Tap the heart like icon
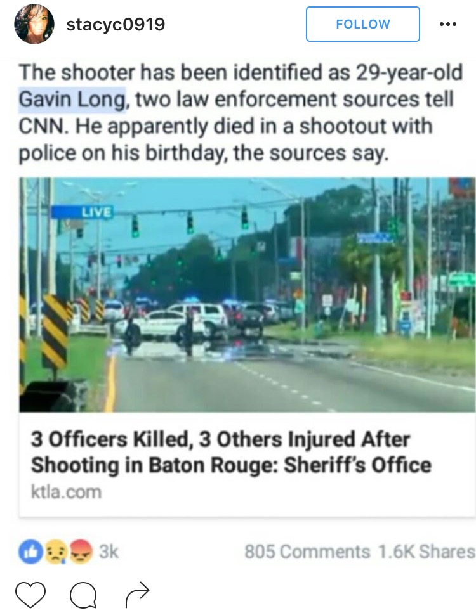The height and width of the screenshot is (613, 476). point(30,594)
